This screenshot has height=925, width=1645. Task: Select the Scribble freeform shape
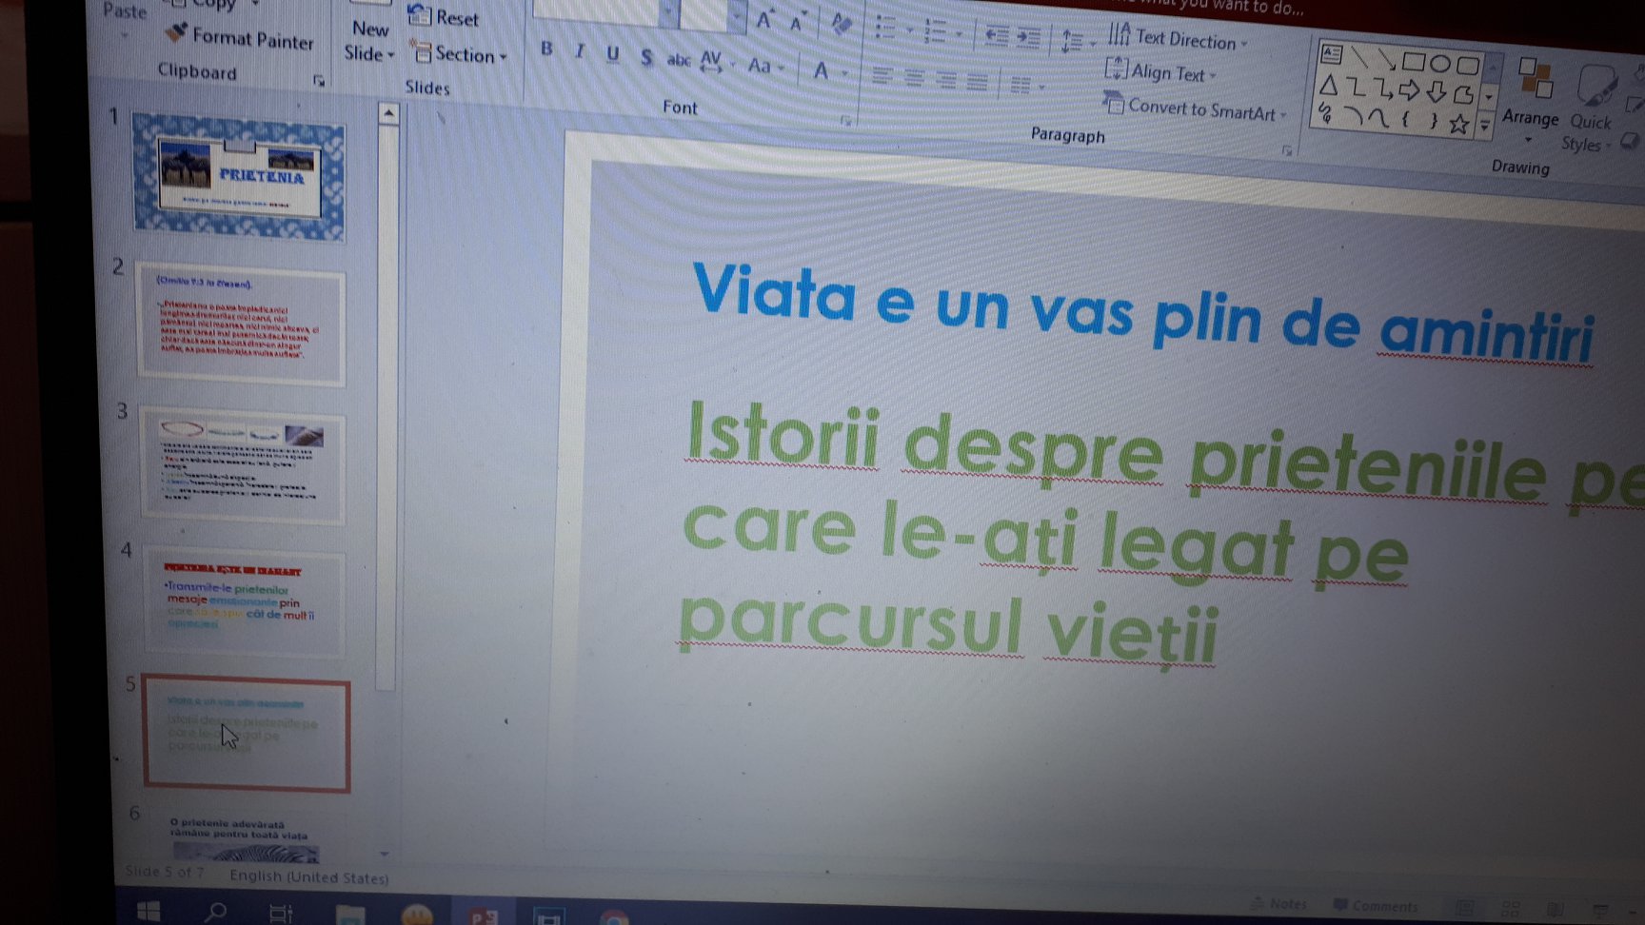click(1325, 113)
